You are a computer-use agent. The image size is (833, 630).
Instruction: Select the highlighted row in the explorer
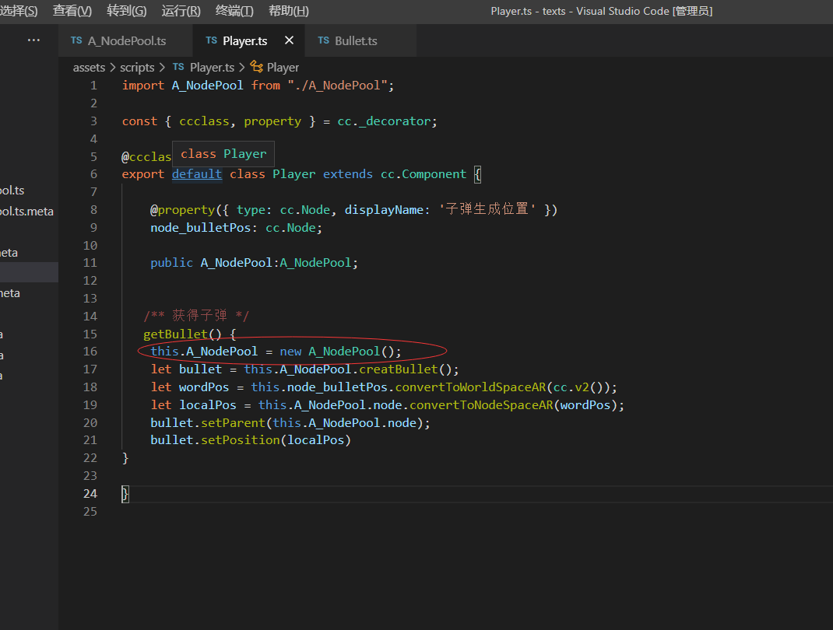(30, 272)
